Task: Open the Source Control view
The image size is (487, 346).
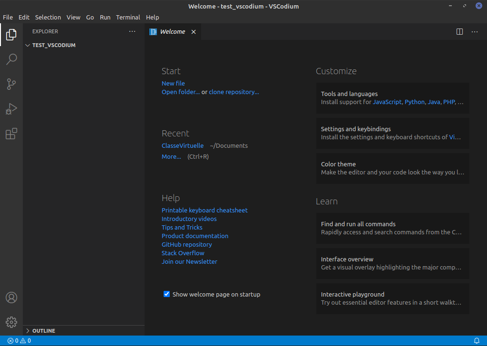Action: (11, 84)
